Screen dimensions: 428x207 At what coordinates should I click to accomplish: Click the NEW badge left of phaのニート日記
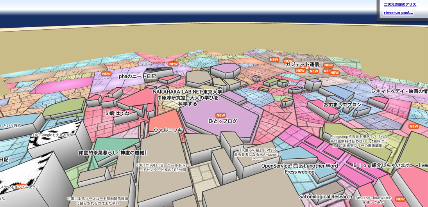[106, 74]
